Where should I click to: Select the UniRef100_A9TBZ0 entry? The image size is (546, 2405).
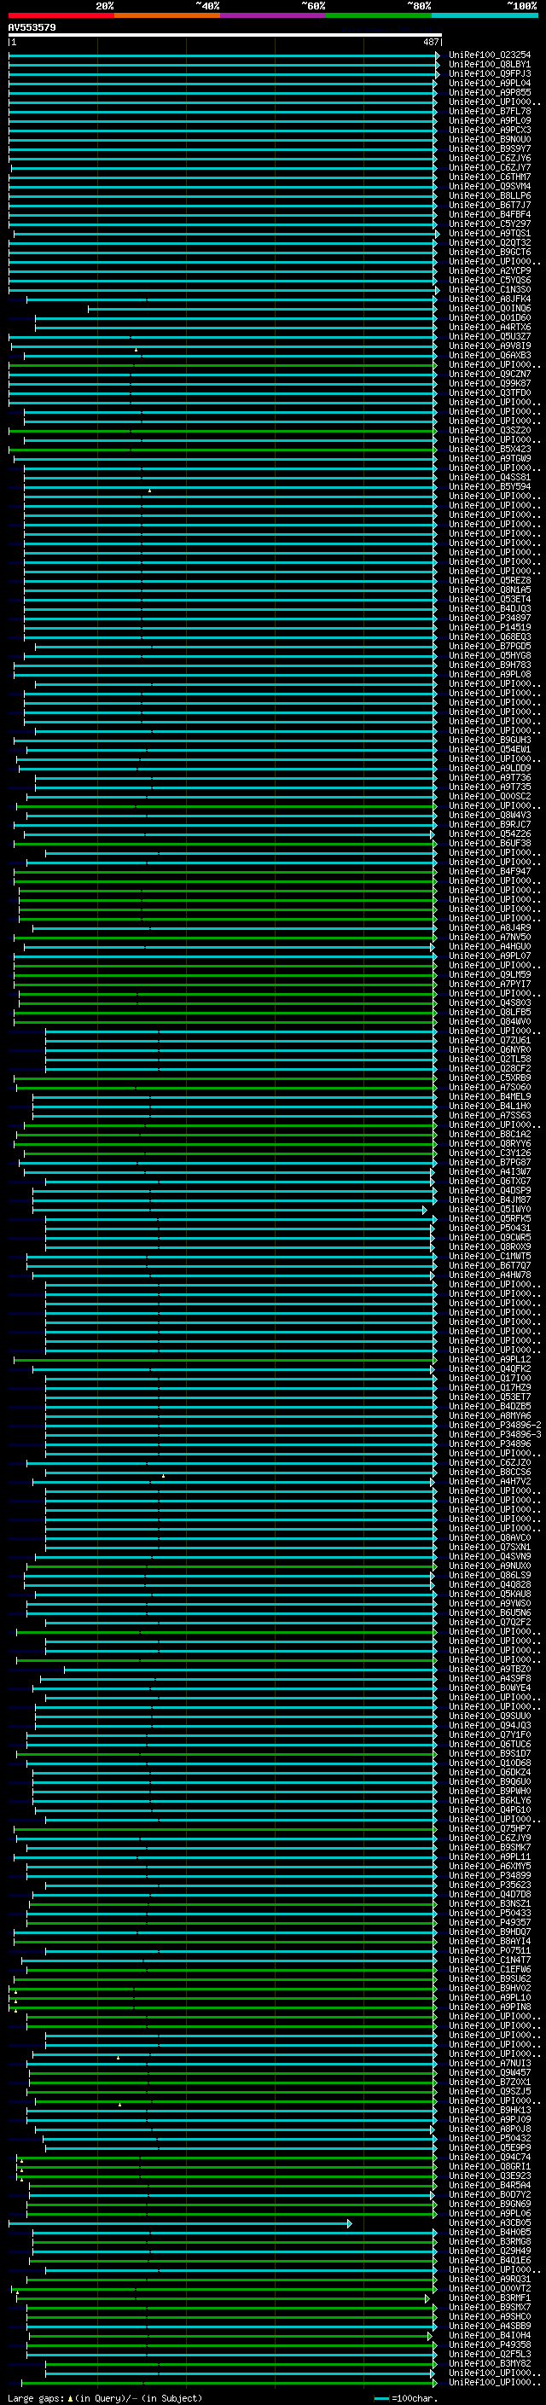coord(489,1670)
